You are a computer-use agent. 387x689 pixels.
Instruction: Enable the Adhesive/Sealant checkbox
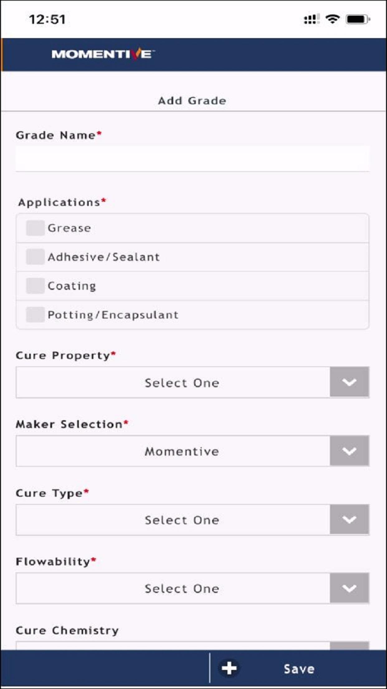[35, 257]
